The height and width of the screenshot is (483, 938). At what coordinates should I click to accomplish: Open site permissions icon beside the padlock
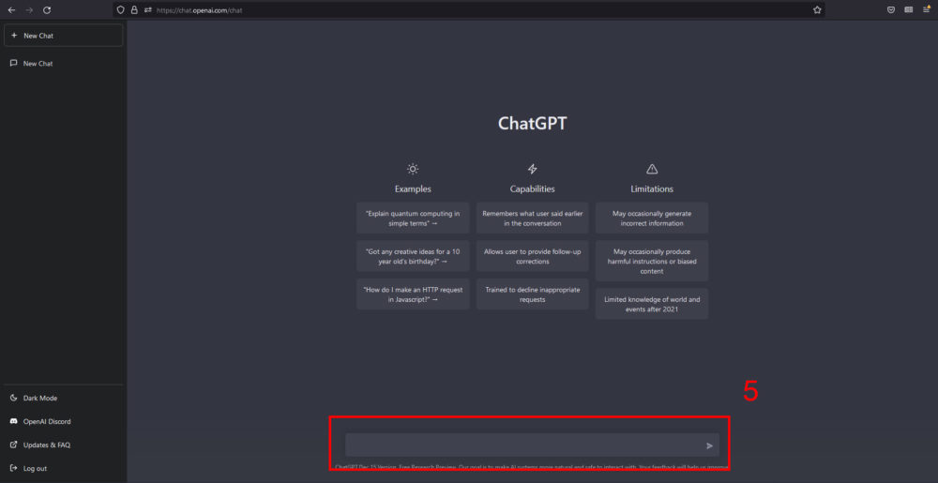pyautogui.click(x=148, y=10)
